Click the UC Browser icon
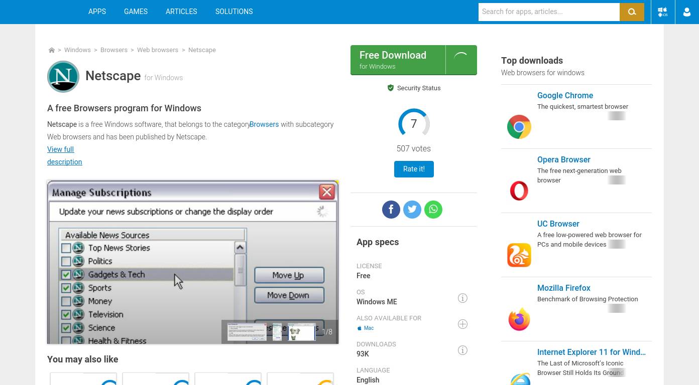699x385 pixels. 519,255
